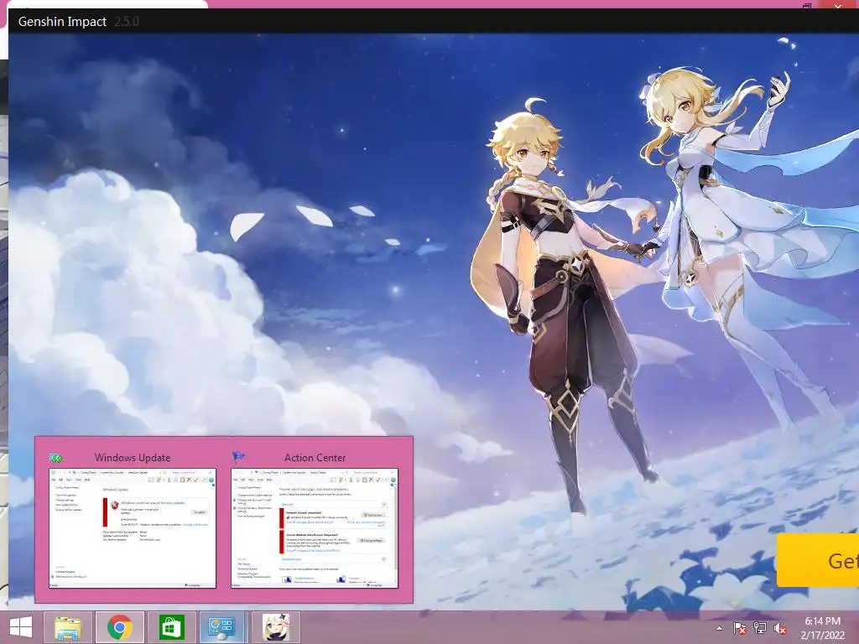
Task: Click the Control Panel taskbar icon
Action: point(223,627)
